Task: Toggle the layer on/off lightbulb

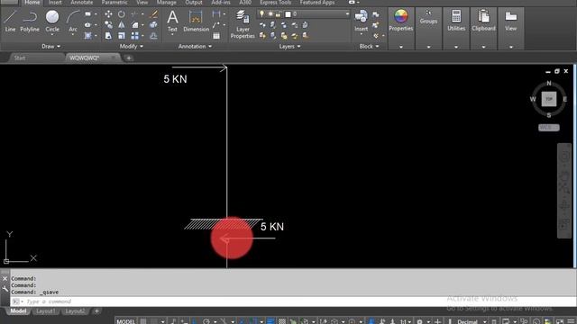Action: click(261, 14)
